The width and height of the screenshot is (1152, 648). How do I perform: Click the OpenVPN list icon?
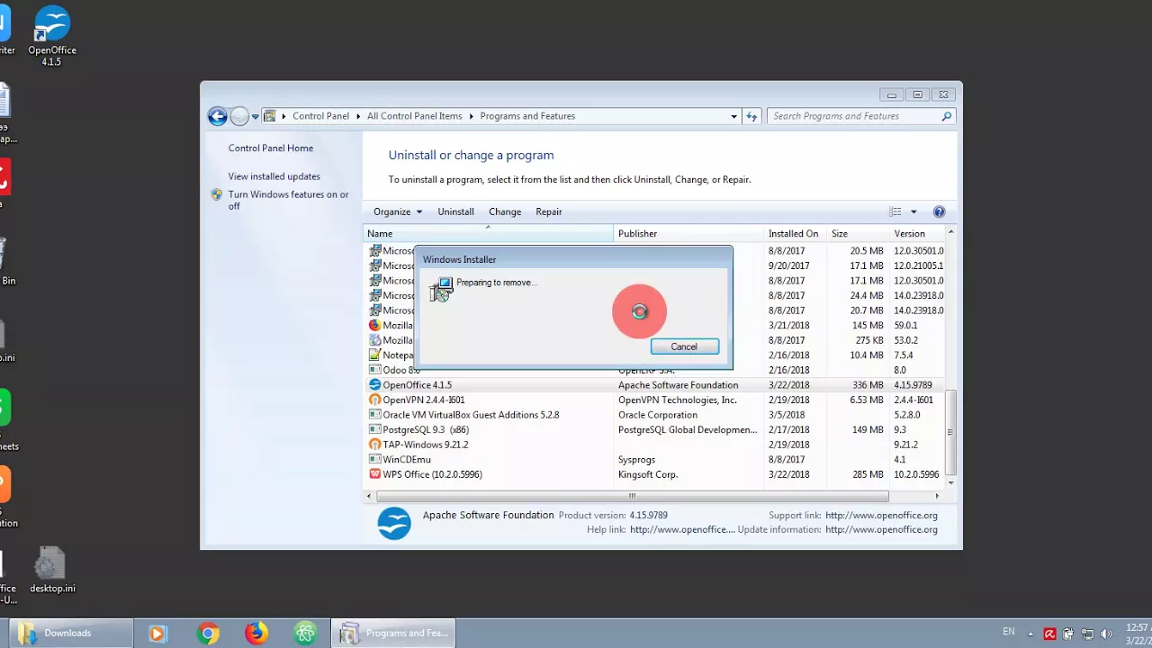(x=375, y=400)
